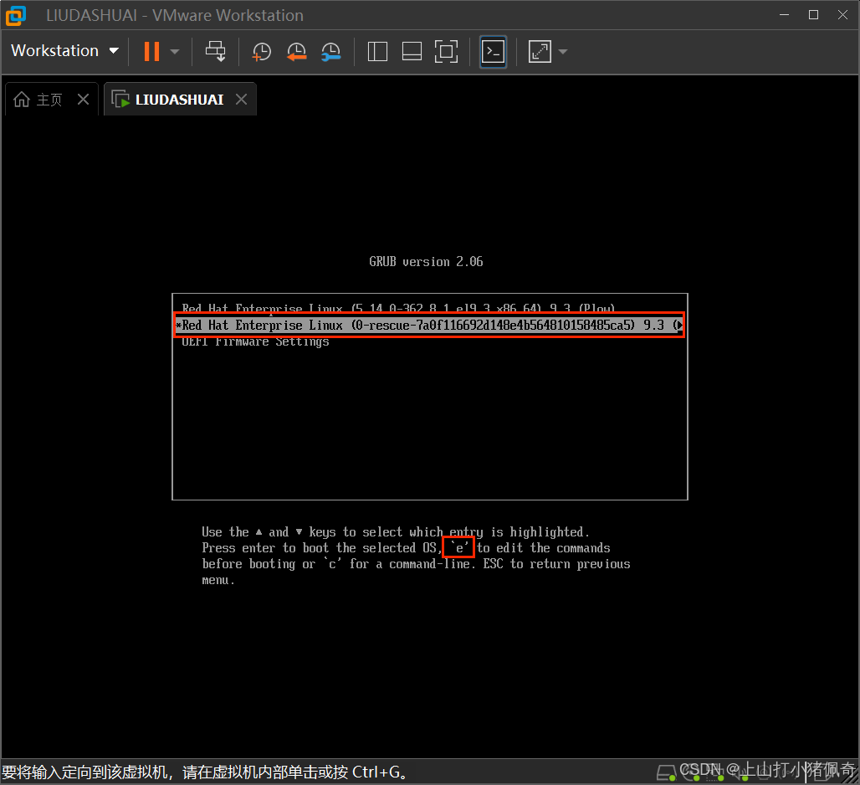Close the LIUDASHUAI tab
The image size is (860, 785).
[x=241, y=100]
